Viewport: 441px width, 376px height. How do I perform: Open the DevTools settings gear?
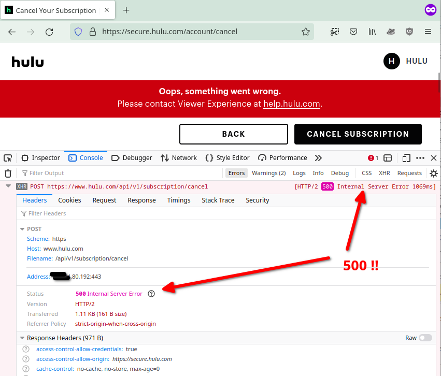(434, 173)
